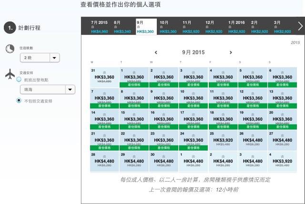Select the 航班出發地點 radio button
Viewport: 305px width, 204px height.
[19, 80]
